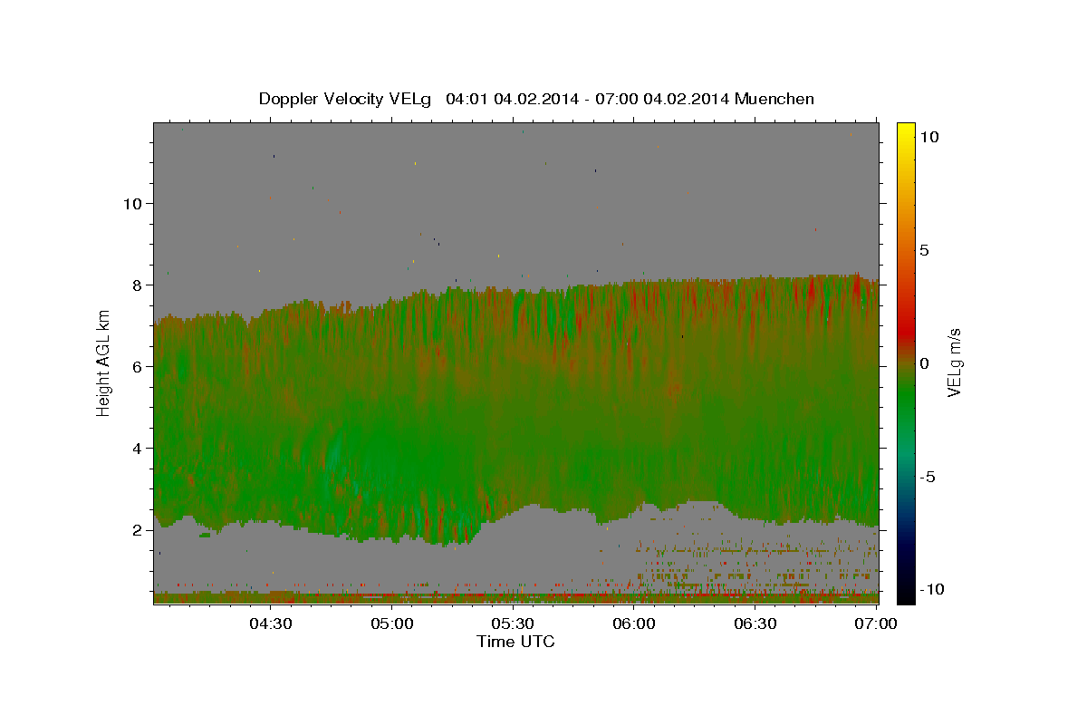This screenshot has width=1087, height=725.
Task: Click the plot title 'Doppler Velocity VELg'
Action: 346,99
